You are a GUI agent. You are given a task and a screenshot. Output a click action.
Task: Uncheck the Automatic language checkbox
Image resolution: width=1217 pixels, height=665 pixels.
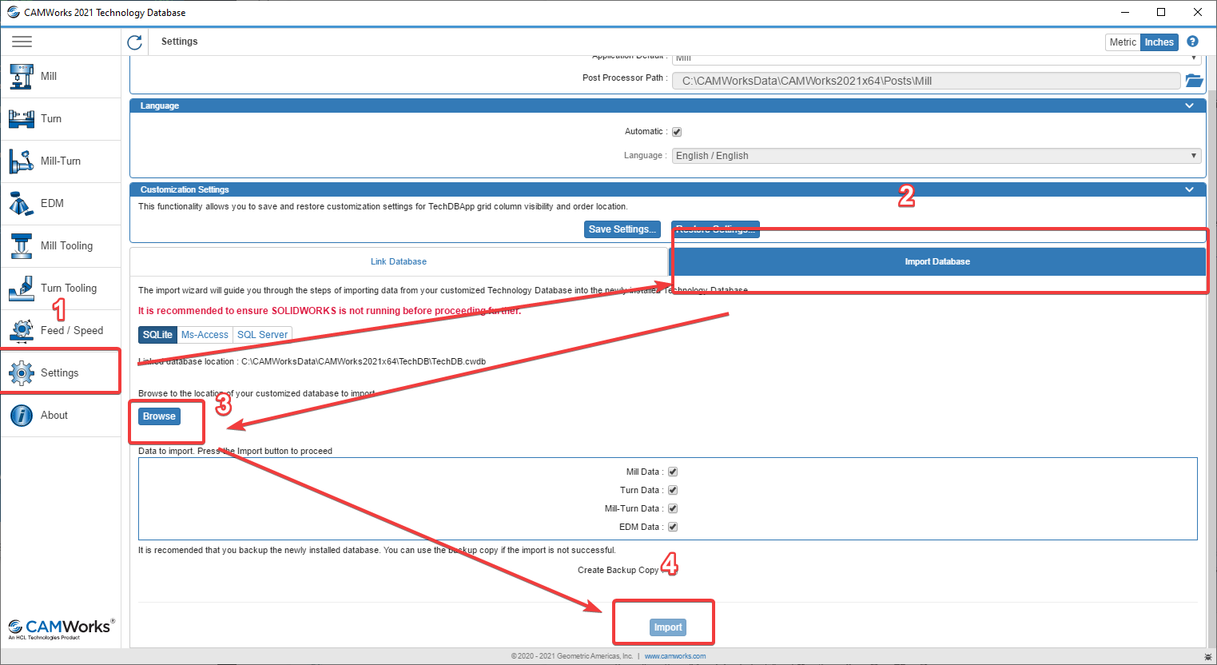pos(677,132)
